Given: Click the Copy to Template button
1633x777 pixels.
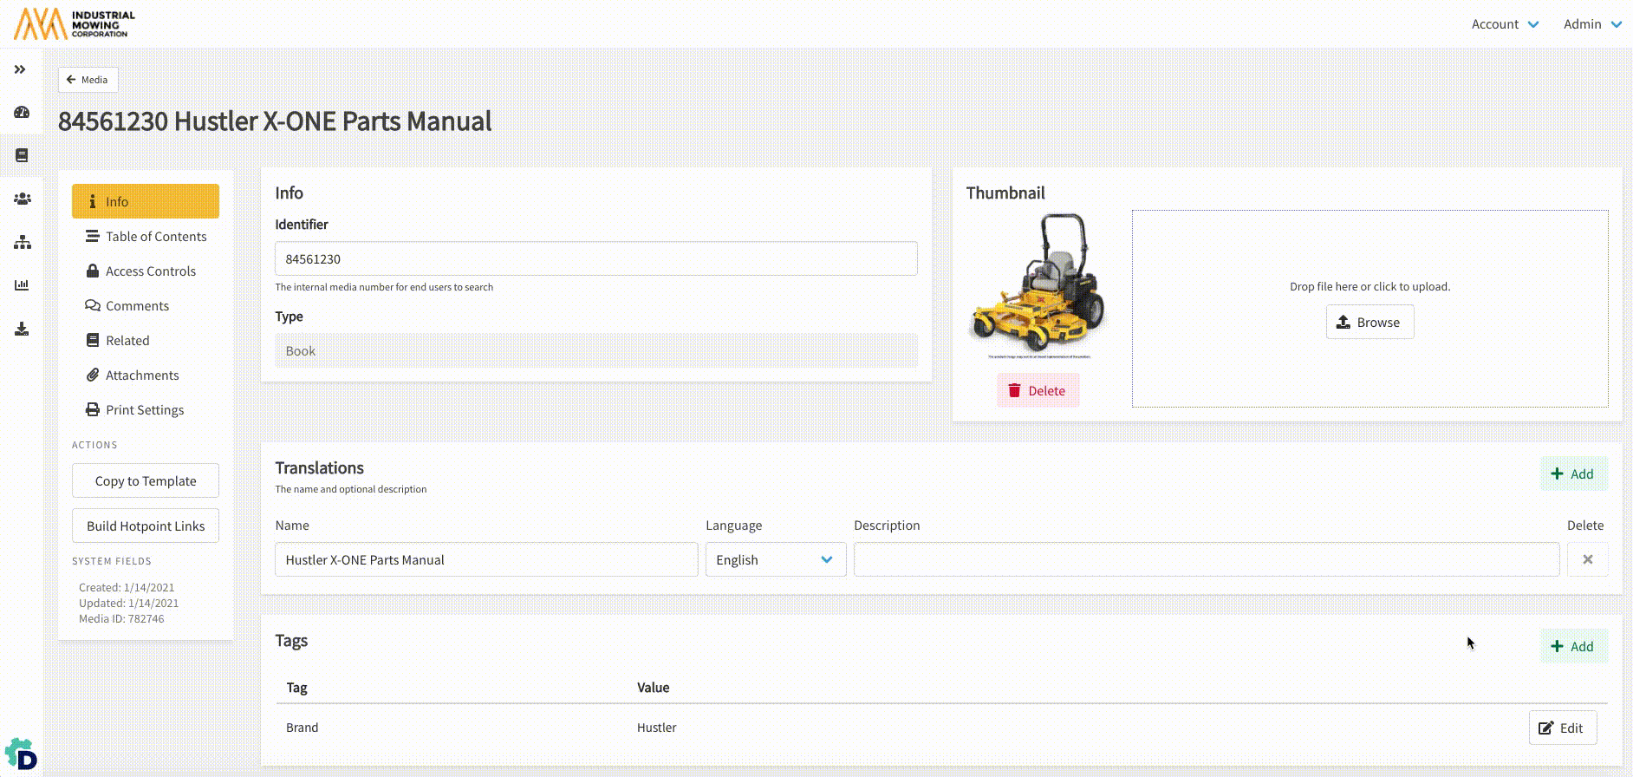Looking at the screenshot, I should [x=146, y=480].
